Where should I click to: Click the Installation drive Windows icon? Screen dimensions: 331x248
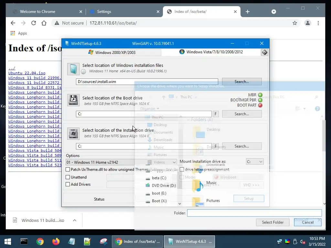click(73, 133)
